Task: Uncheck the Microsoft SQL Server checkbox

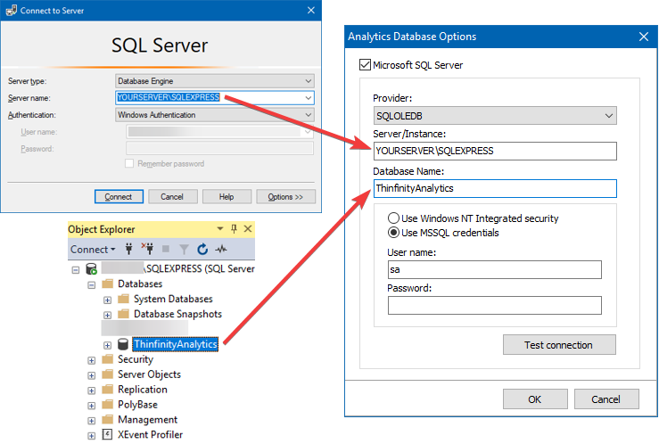Action: pos(365,65)
